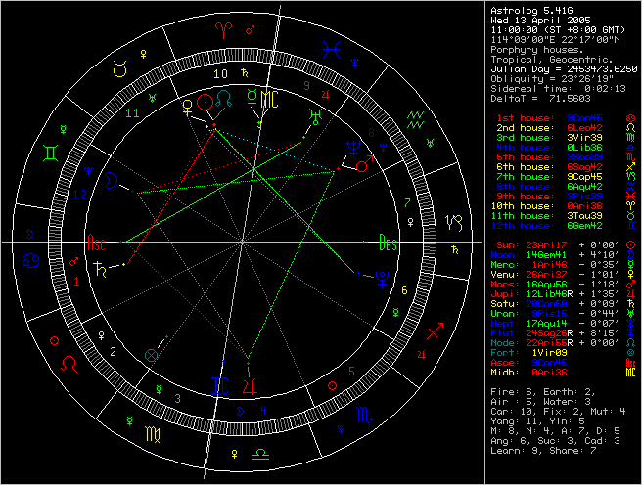Click the red Asc label on the wheel
Screen dimensions: 642x485
click(98, 243)
